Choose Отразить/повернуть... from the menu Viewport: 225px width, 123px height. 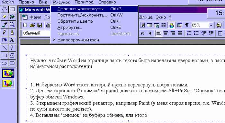coord(94,9)
